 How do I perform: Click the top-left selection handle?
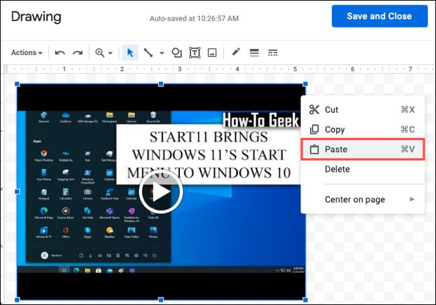click(x=17, y=84)
